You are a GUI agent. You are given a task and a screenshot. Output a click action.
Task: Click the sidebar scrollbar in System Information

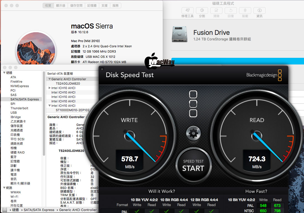44,113
